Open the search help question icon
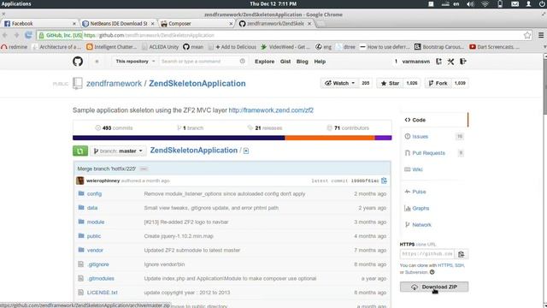Screen dimensions: 547x308 243,61
